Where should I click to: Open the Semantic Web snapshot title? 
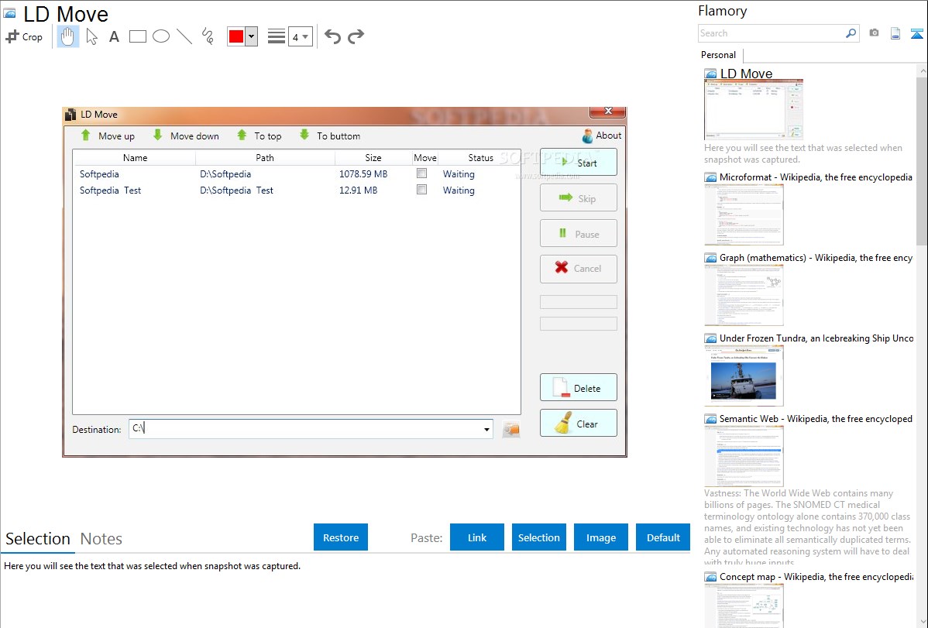pos(816,419)
